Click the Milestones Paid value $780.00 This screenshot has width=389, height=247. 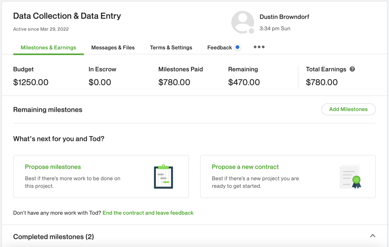(x=174, y=82)
